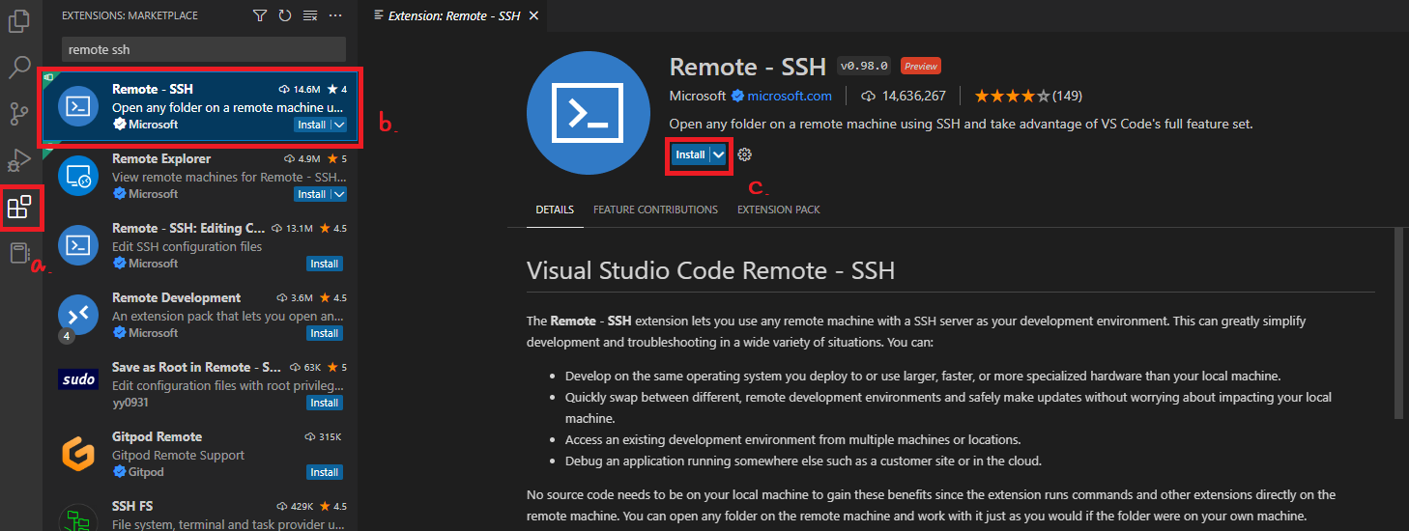Select the SSH FS extension
Screen dimensions: 1409x531
[200, 510]
